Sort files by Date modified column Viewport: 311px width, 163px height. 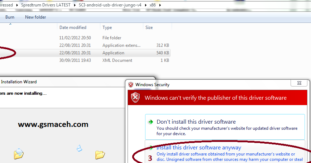pos(73,28)
